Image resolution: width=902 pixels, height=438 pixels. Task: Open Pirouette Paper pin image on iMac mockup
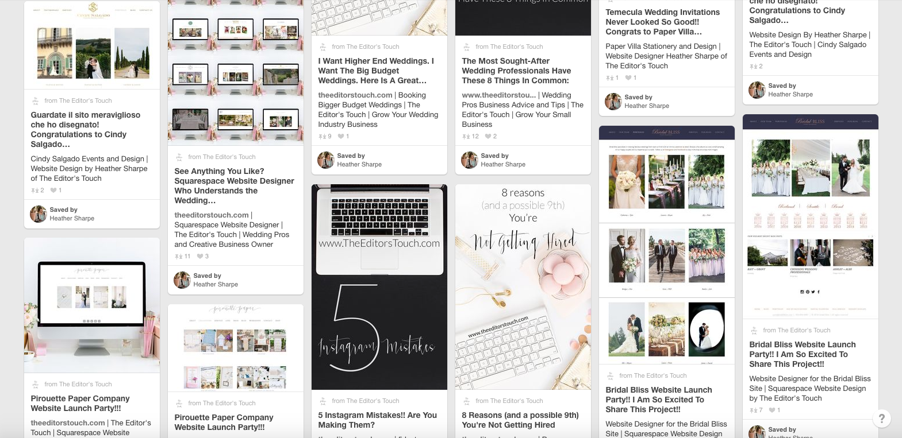pyautogui.click(x=92, y=305)
